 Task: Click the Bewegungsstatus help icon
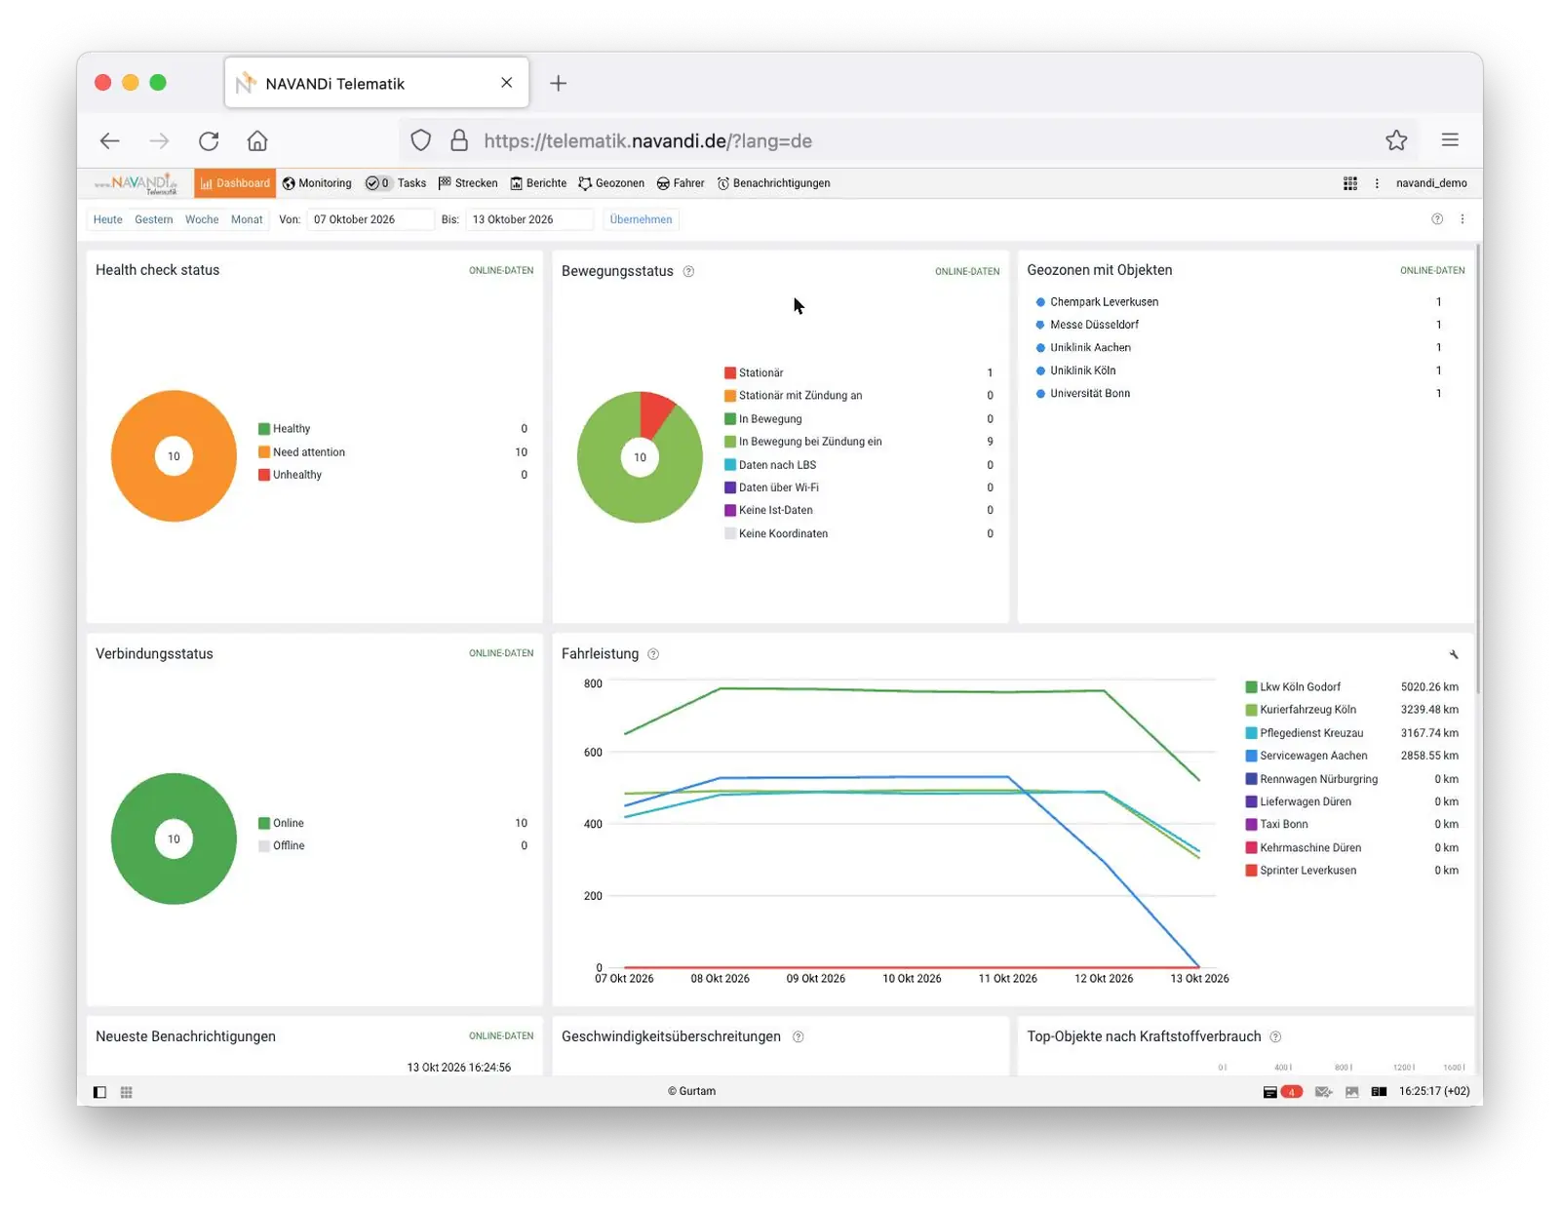tap(688, 272)
